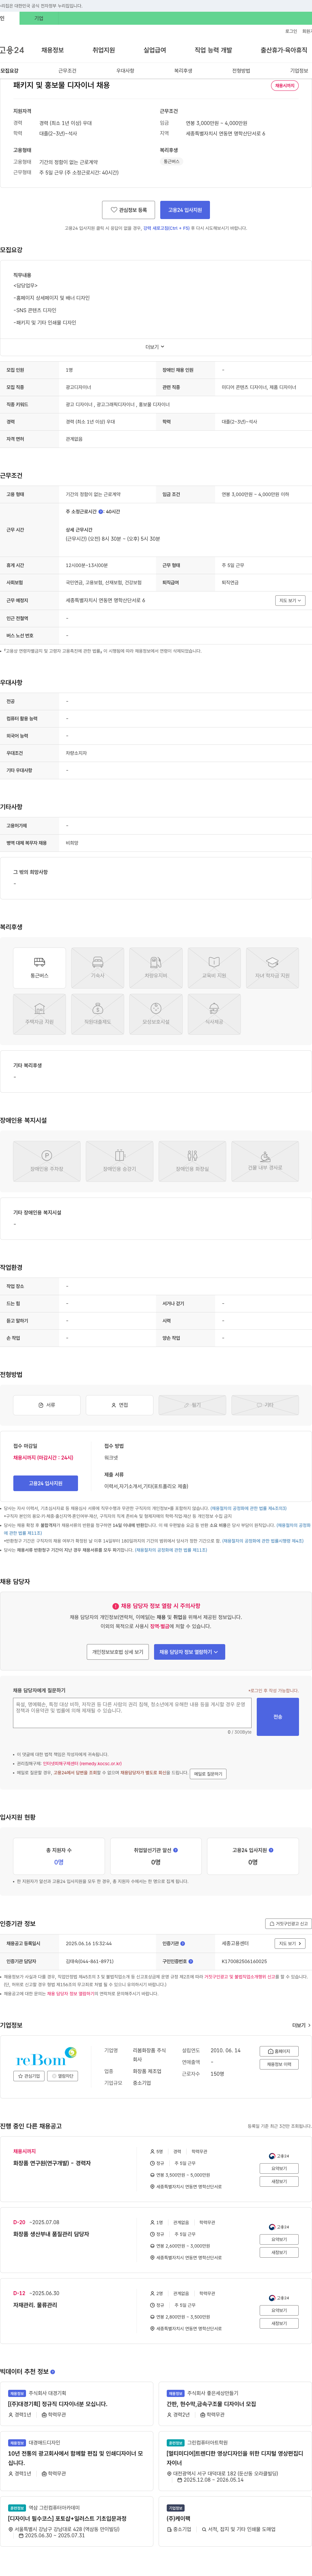Click info icon beside 인증기관 label

(183, 1944)
